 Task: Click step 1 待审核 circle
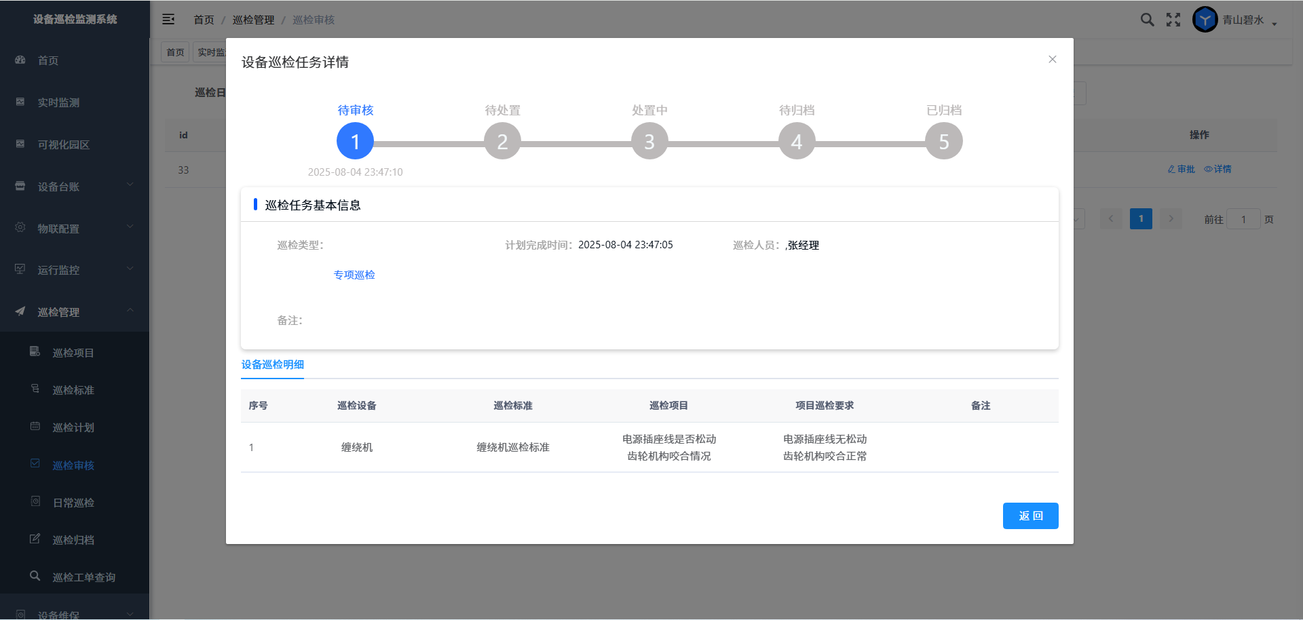[x=355, y=141]
